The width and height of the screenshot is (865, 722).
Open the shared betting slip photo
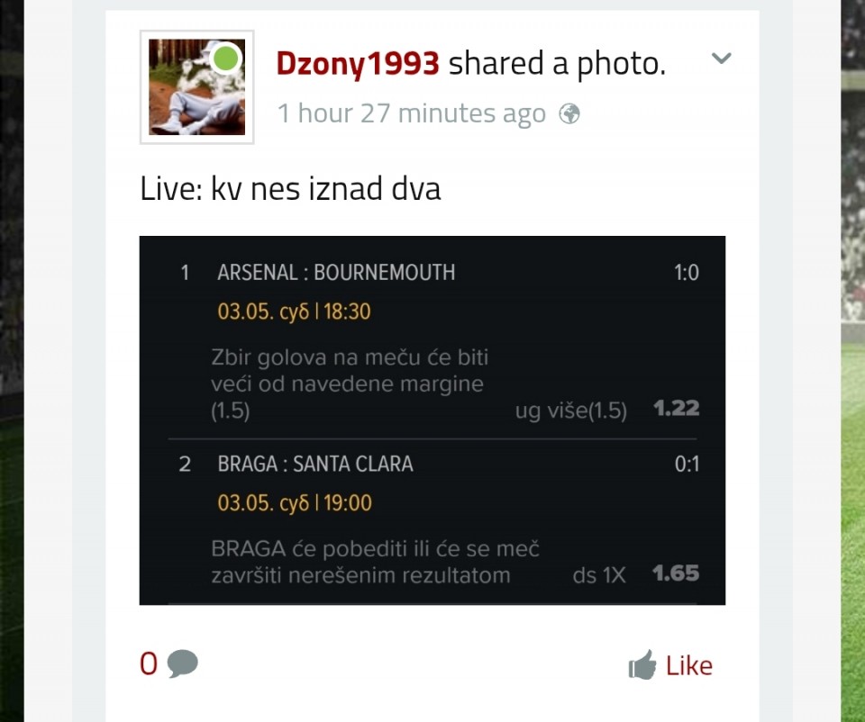pos(432,420)
